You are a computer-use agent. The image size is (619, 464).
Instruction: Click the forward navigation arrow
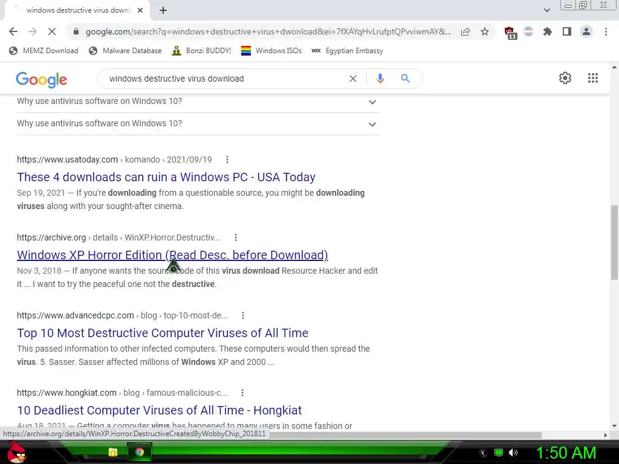point(33,31)
